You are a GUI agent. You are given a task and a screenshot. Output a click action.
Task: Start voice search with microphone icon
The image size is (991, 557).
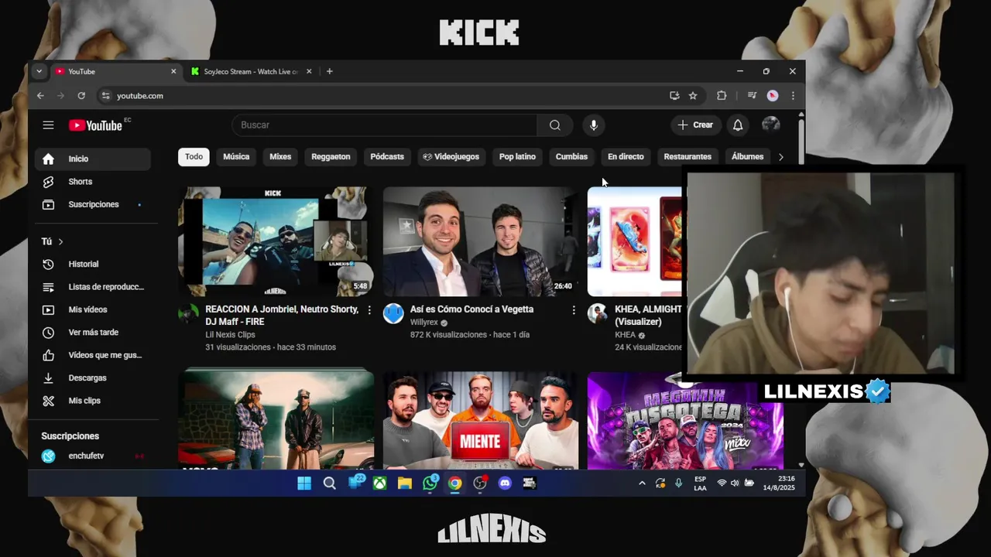point(594,125)
